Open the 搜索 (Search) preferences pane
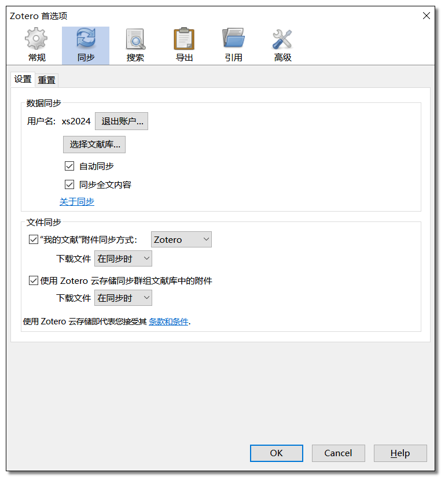The width and height of the screenshot is (441, 477). point(135,45)
